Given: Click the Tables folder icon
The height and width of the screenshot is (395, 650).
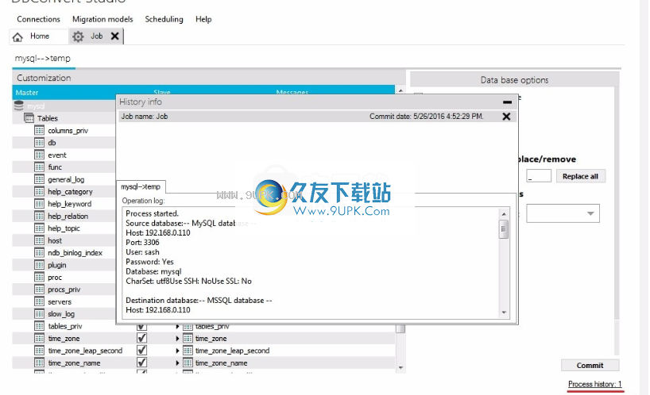Looking at the screenshot, I should point(29,118).
